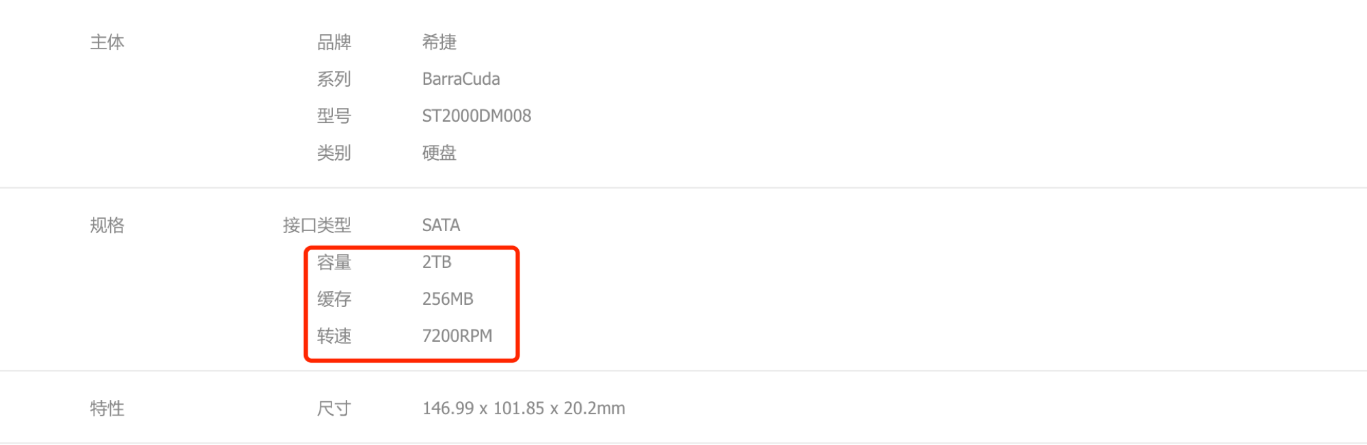The image size is (1367, 445).
Task: Click the 系列 label
Action: pyautogui.click(x=334, y=79)
